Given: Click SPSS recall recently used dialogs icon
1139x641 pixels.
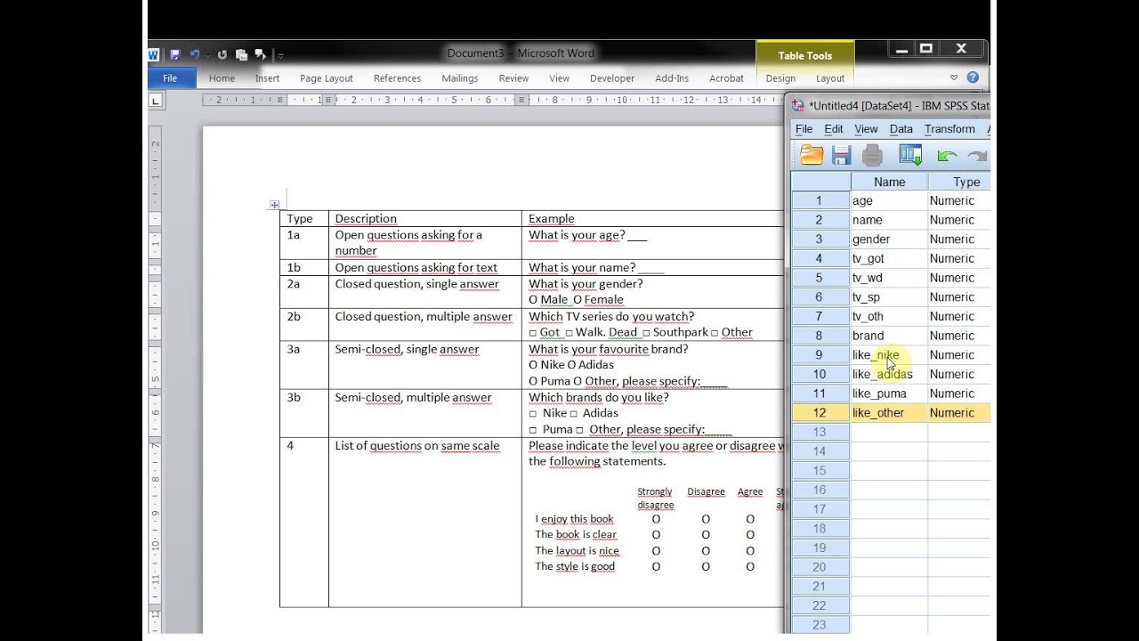Looking at the screenshot, I should 910,156.
